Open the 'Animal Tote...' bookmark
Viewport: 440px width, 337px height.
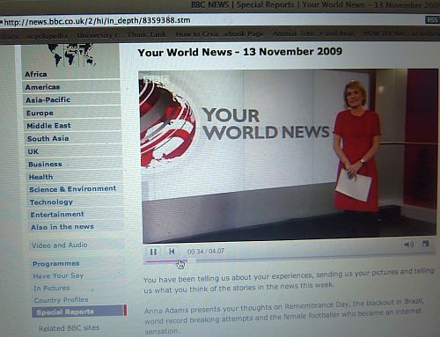(x=313, y=33)
